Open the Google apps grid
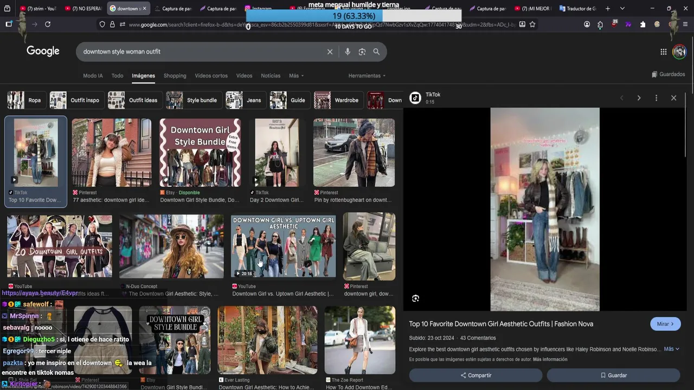694x390 pixels. pyautogui.click(x=663, y=51)
